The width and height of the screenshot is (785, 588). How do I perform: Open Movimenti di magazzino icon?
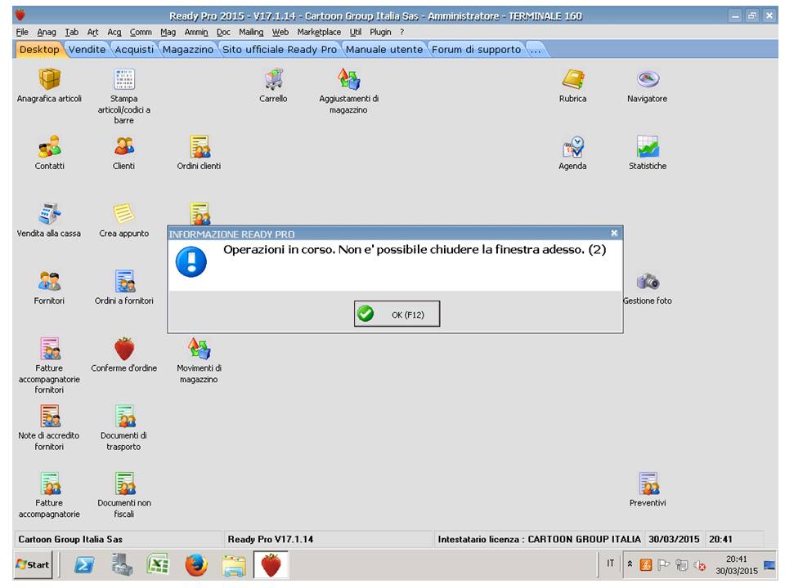tap(199, 349)
